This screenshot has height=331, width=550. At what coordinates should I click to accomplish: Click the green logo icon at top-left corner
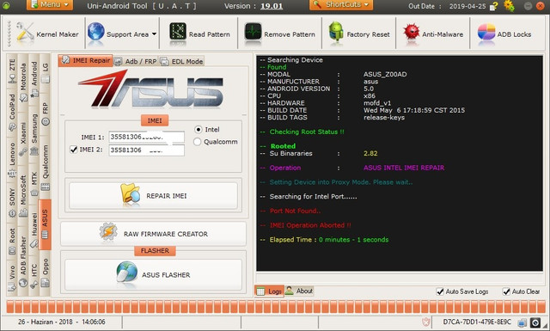6,6
